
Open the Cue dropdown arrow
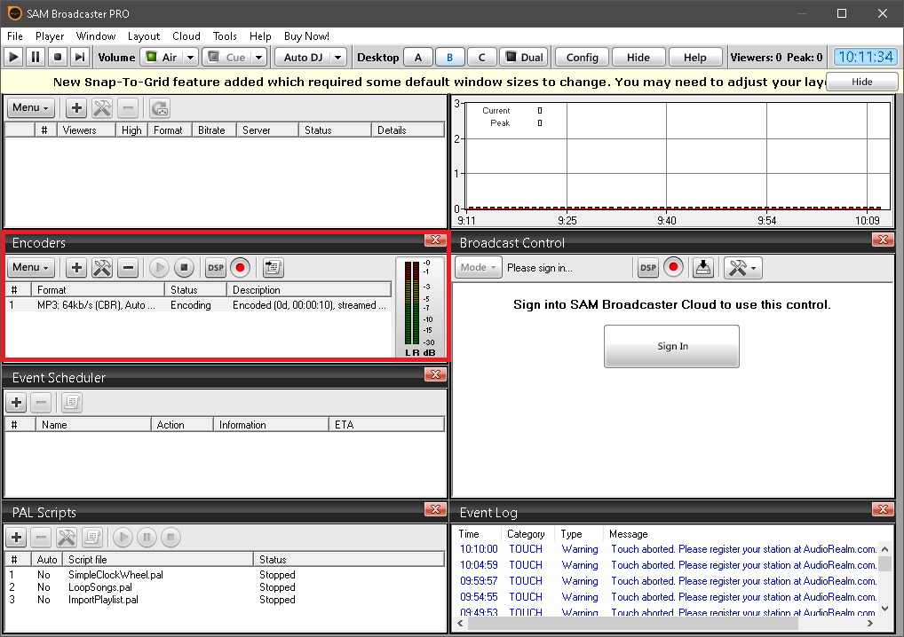(x=259, y=57)
